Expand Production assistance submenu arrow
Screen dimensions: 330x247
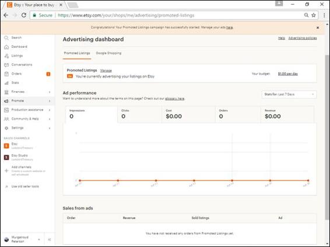[x=50, y=110]
